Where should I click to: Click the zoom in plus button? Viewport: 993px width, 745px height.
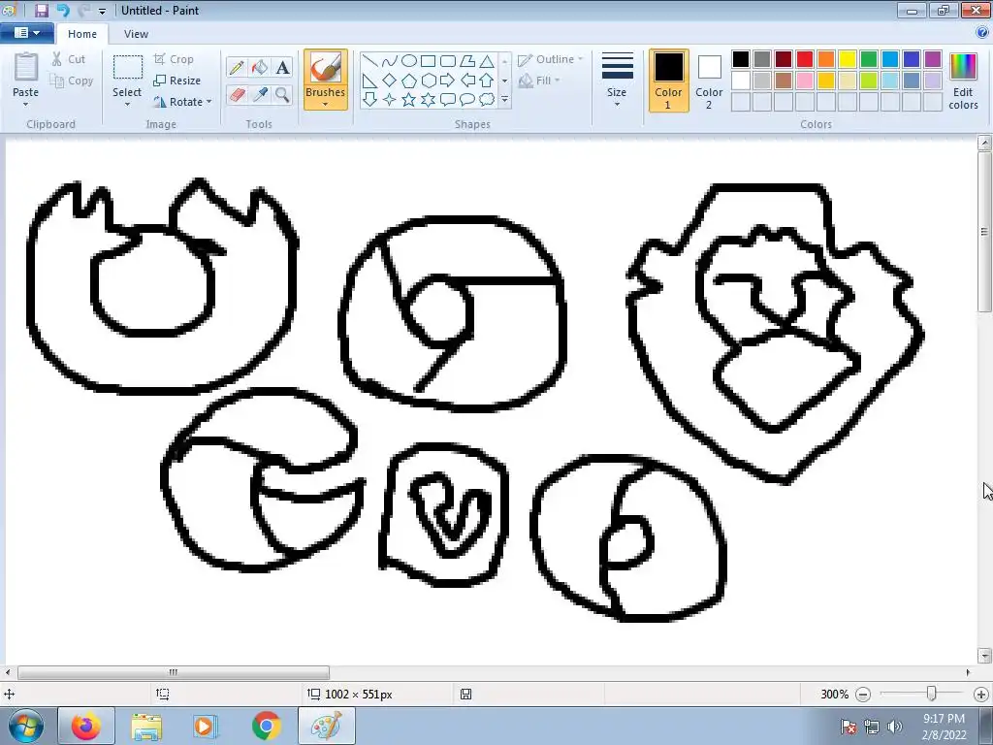click(981, 695)
